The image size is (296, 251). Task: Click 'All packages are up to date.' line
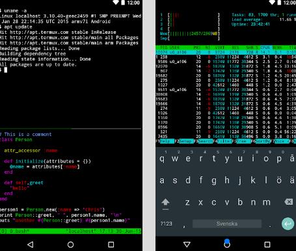point(38,64)
